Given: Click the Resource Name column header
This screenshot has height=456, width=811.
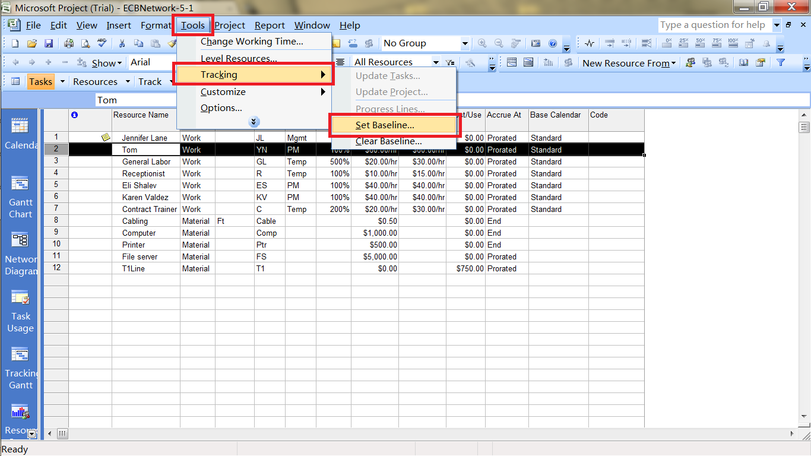Looking at the screenshot, I should (x=146, y=120).
